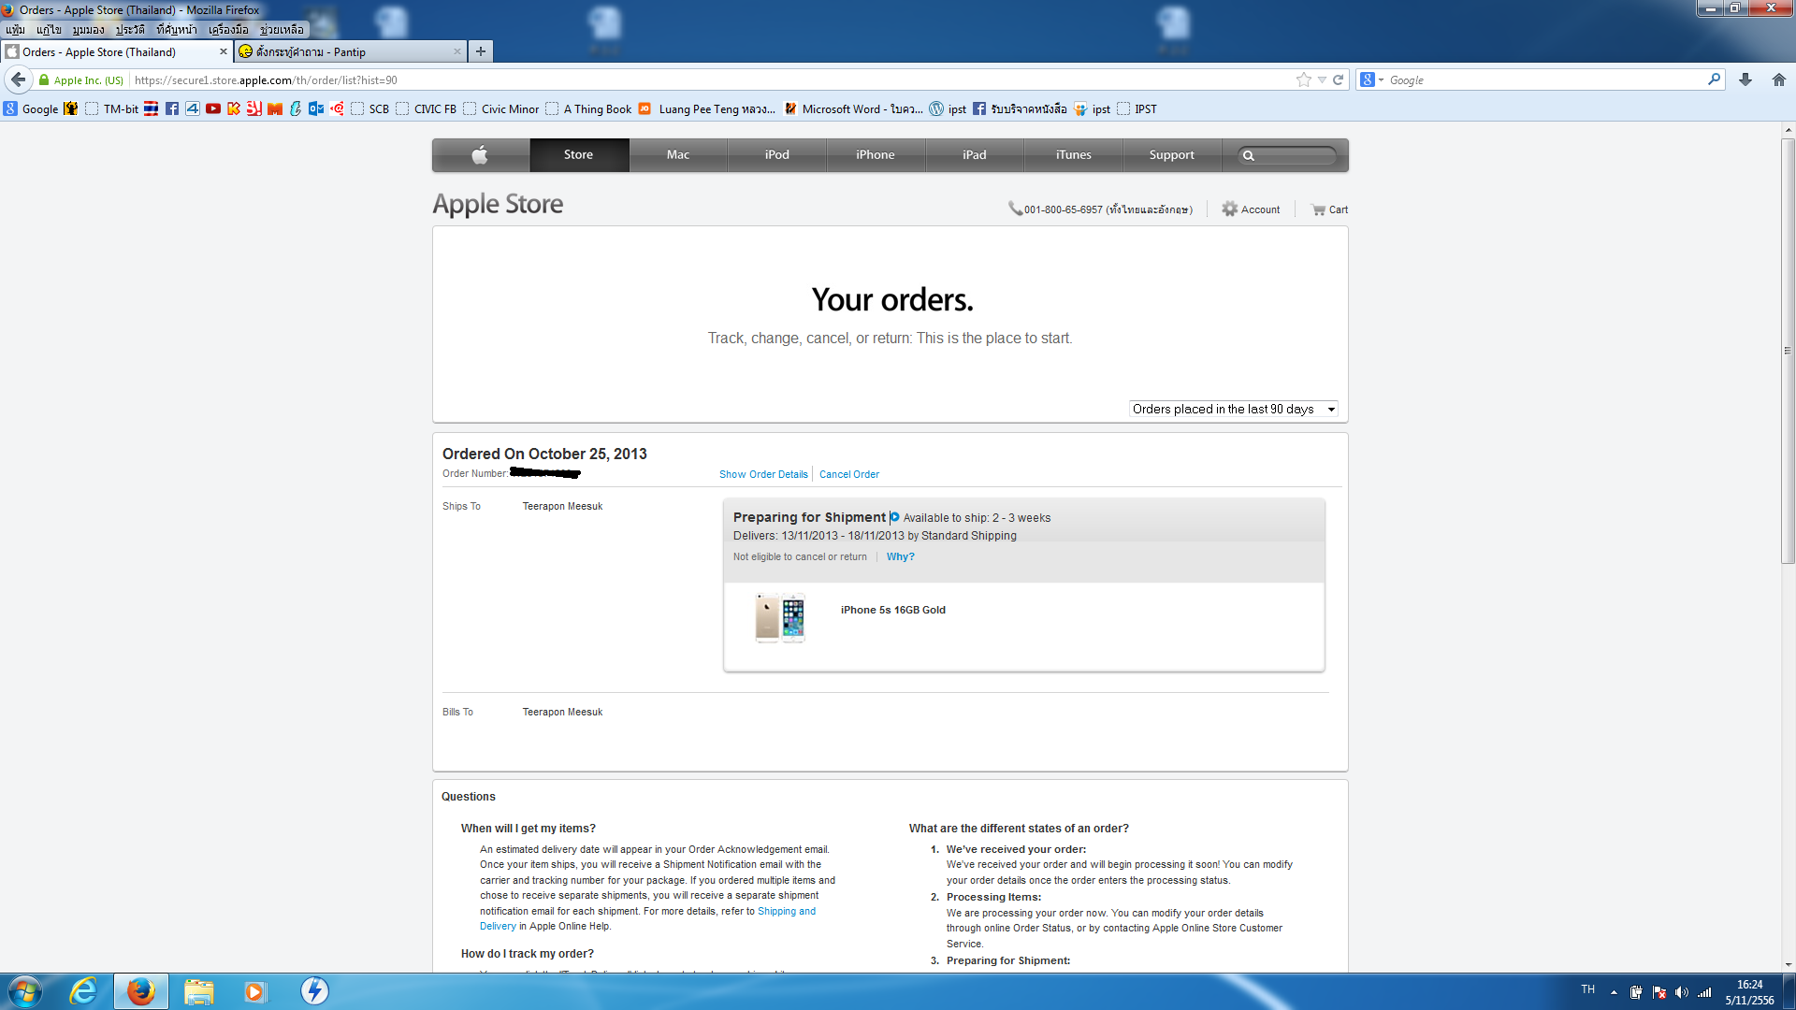Open the Luang Pee Teng bookmark
This screenshot has width=1796, height=1010.
point(707,109)
